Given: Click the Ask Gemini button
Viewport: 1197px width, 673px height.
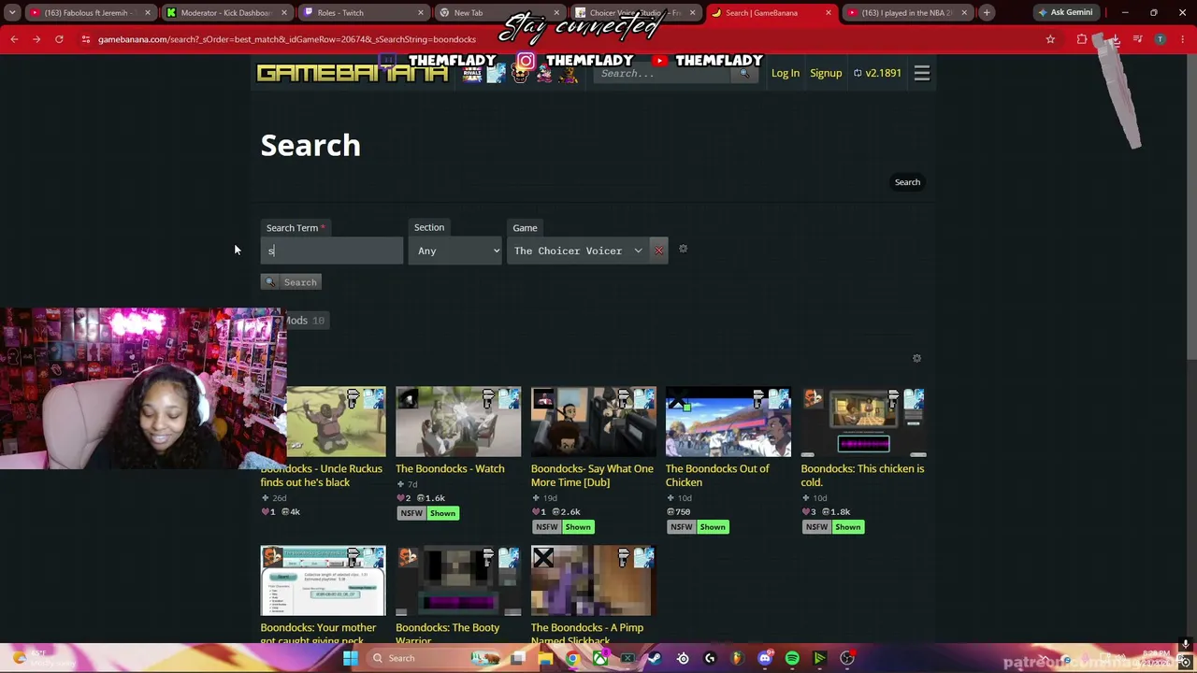Looking at the screenshot, I should point(1064,12).
